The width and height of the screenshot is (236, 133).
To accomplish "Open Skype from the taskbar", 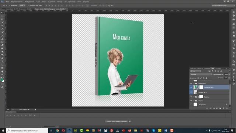I will 154,130.
